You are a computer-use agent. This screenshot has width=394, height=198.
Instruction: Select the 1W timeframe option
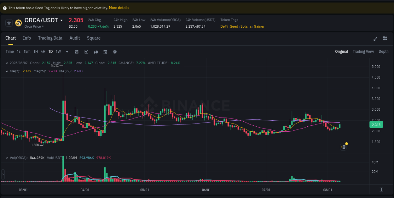click(58, 52)
